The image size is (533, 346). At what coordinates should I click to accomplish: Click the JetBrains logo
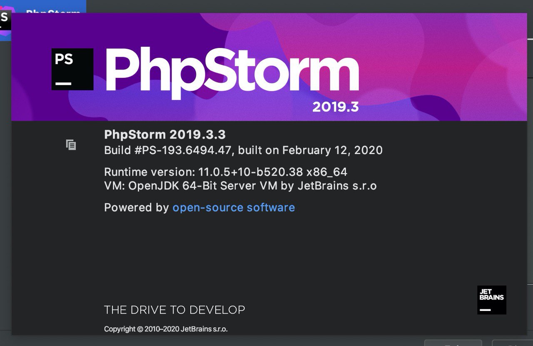coord(492,300)
